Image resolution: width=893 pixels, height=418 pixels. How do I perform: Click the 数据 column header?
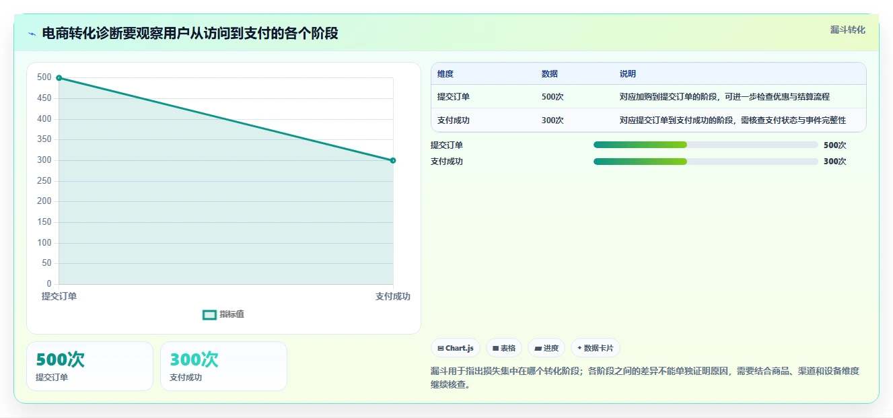tap(549, 74)
